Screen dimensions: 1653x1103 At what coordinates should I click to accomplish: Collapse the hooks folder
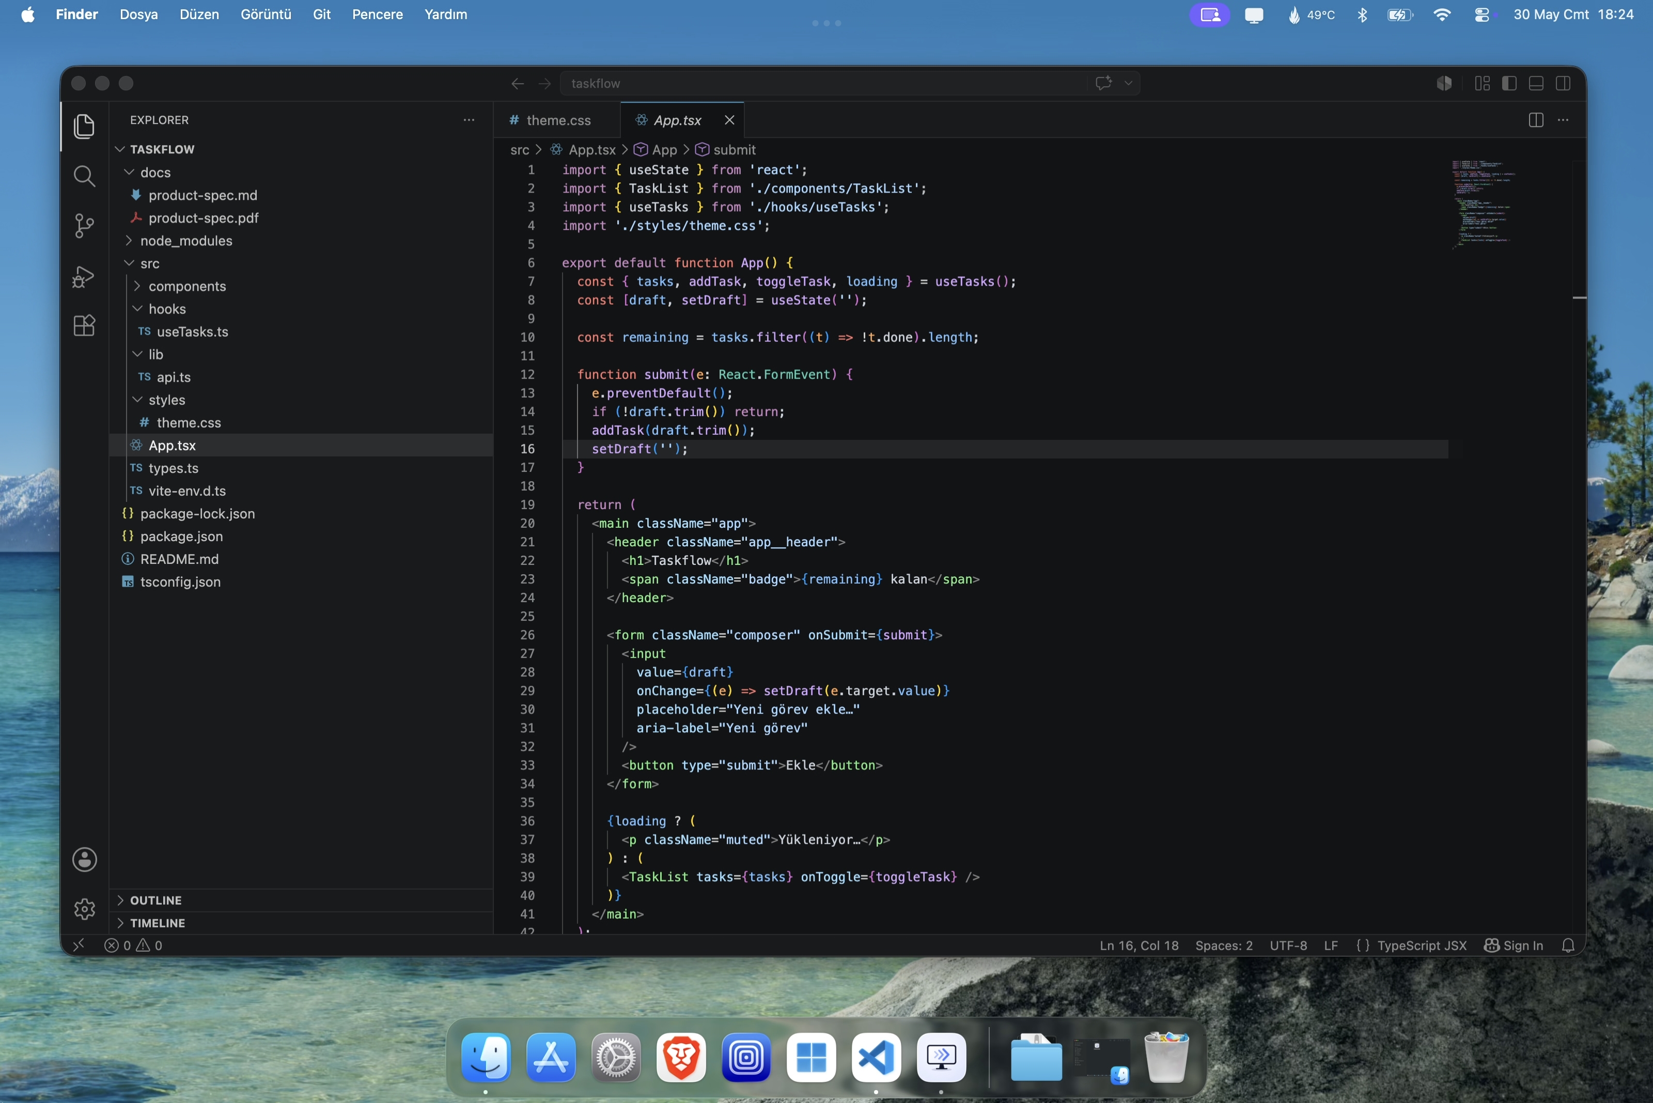(137, 309)
